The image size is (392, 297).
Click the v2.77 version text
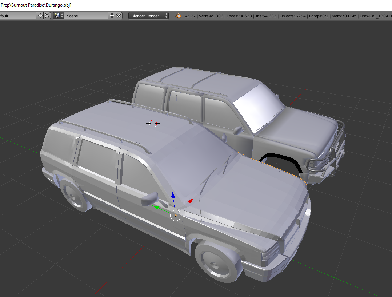pos(190,16)
